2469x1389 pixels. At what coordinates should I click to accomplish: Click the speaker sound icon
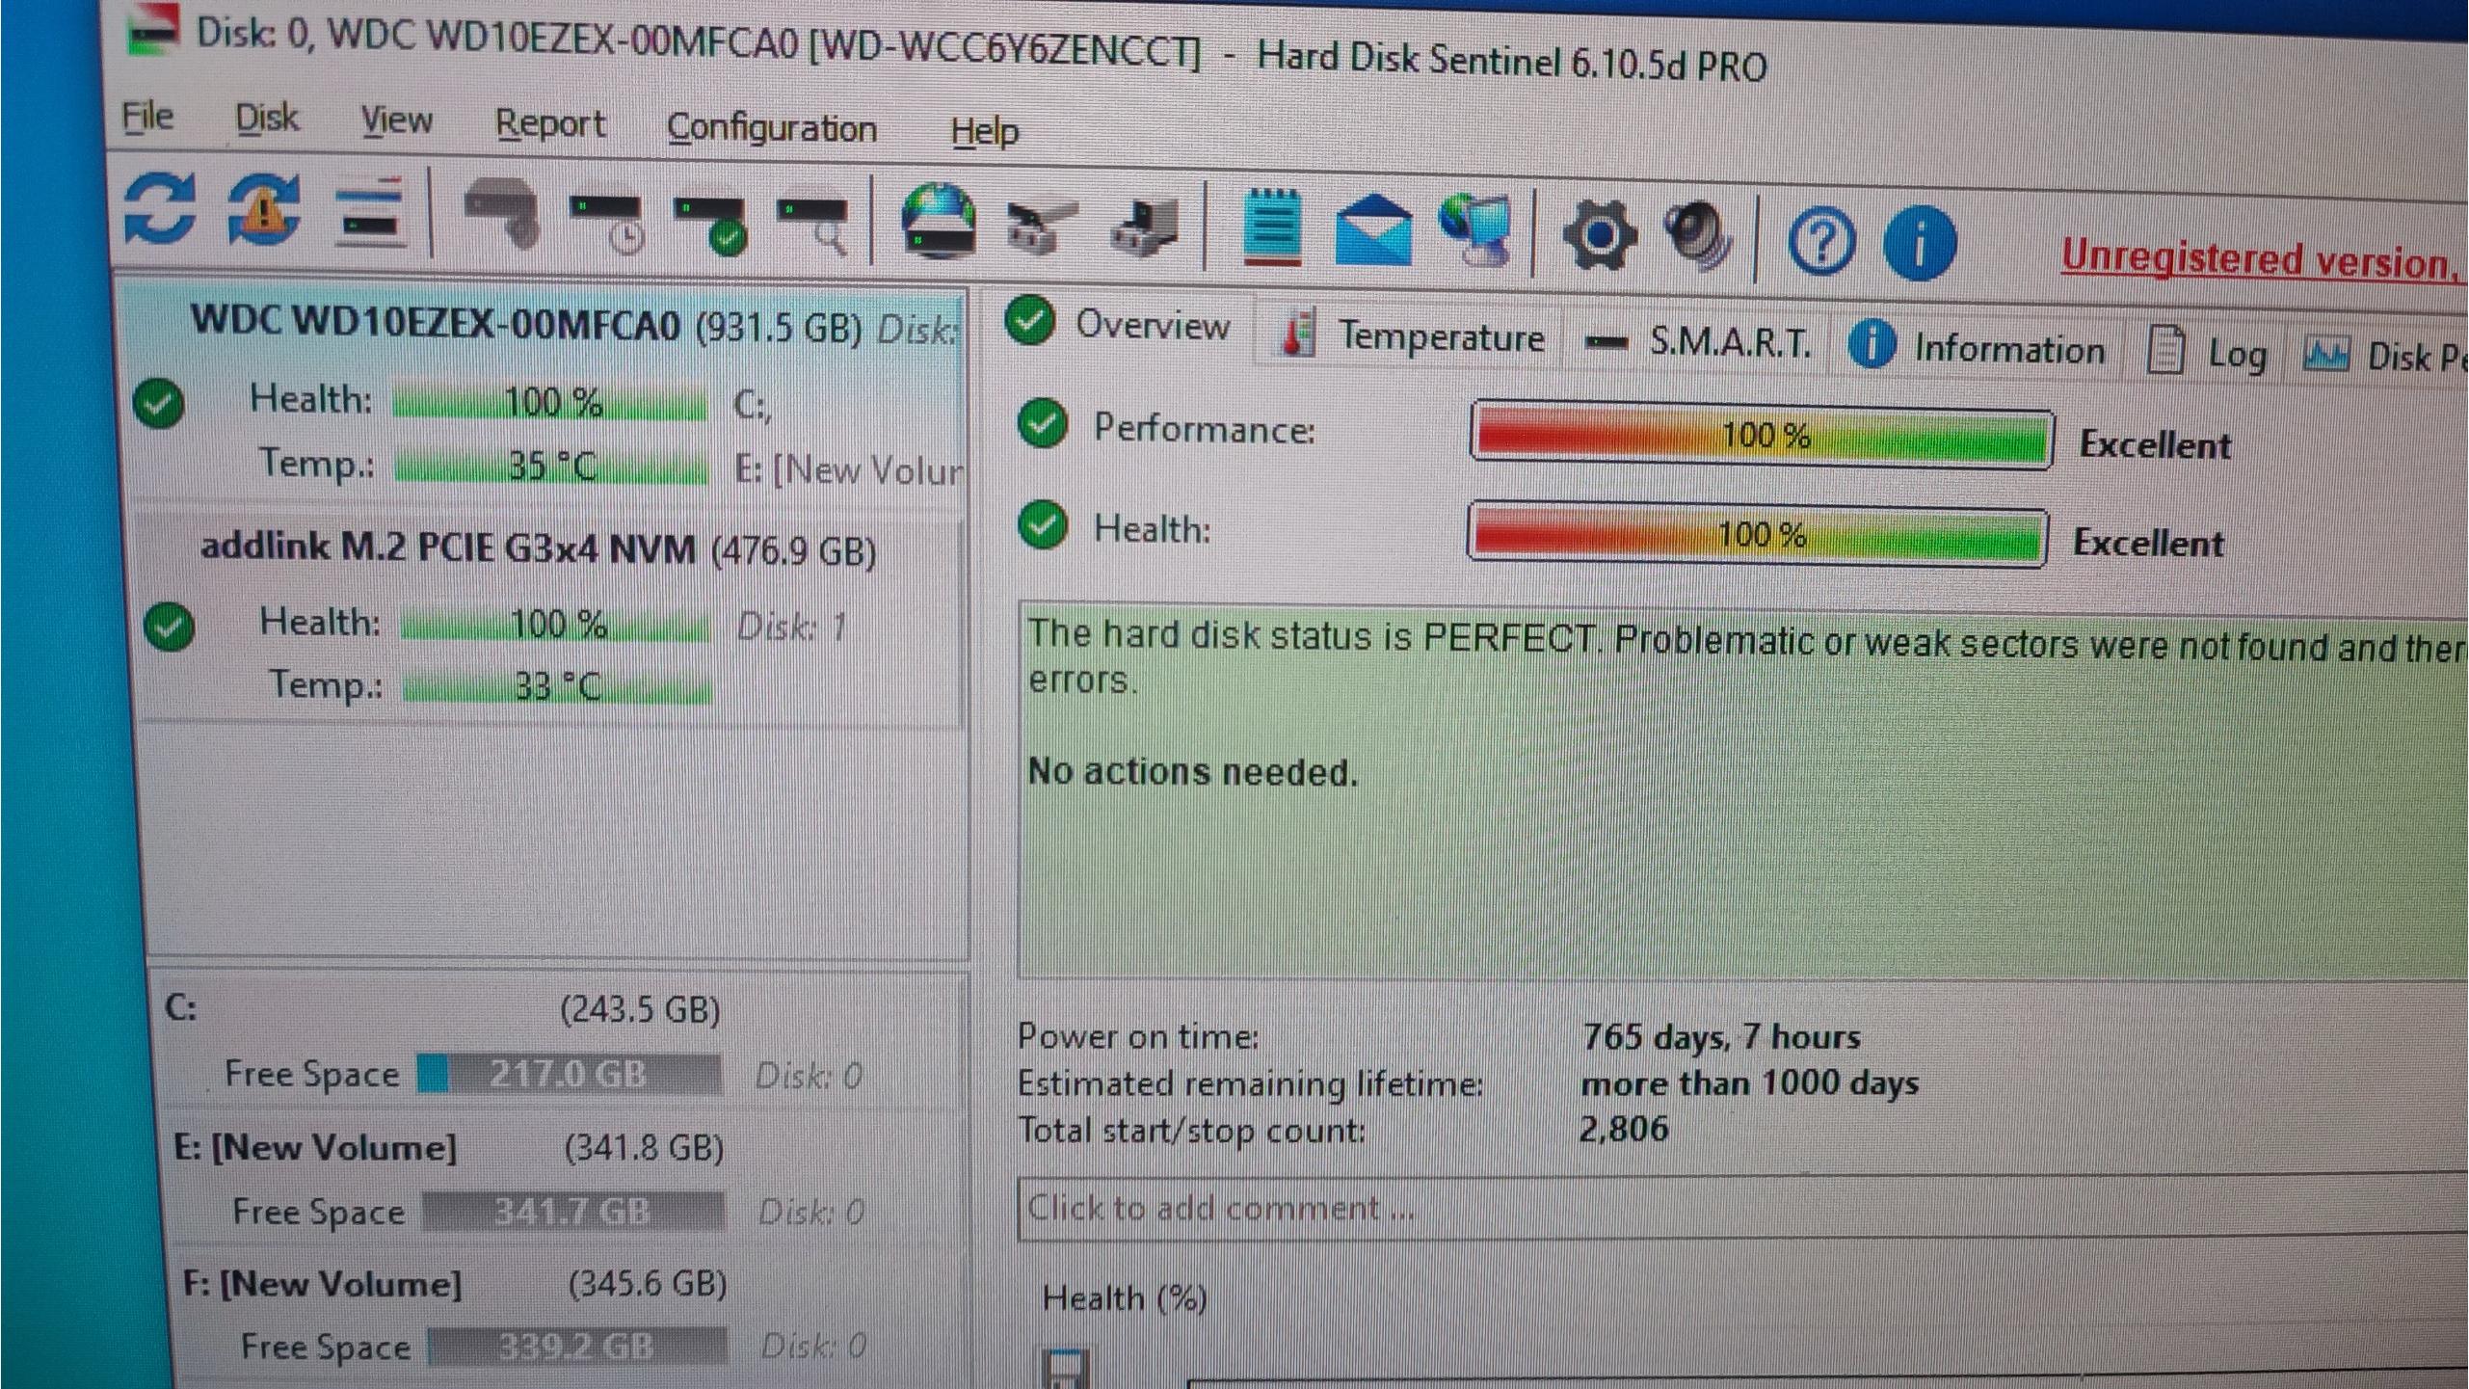point(1701,235)
